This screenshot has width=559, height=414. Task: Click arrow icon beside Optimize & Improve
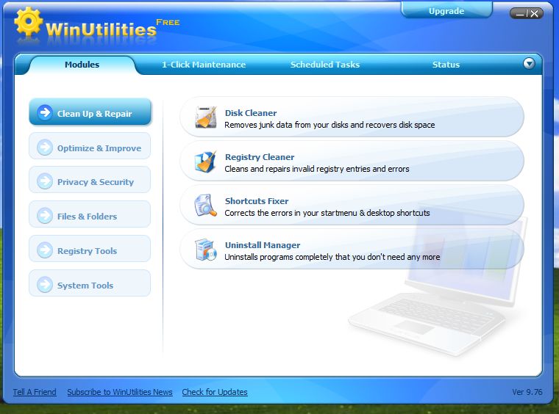tap(45, 148)
